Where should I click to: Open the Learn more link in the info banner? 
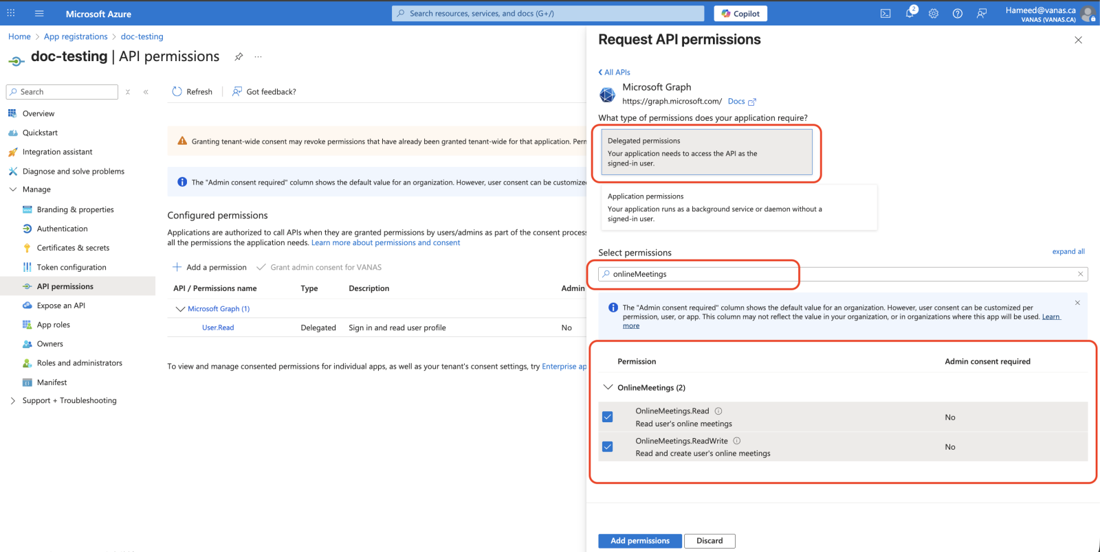pyautogui.click(x=1050, y=317)
